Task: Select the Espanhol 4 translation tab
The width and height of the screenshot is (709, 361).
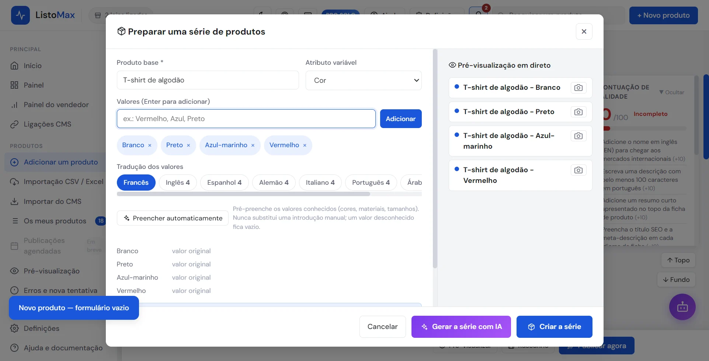Action: click(224, 183)
